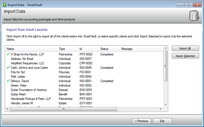
Task: Click the horizontal scrollbar thumb
Action: pyautogui.click(x=63, y=109)
